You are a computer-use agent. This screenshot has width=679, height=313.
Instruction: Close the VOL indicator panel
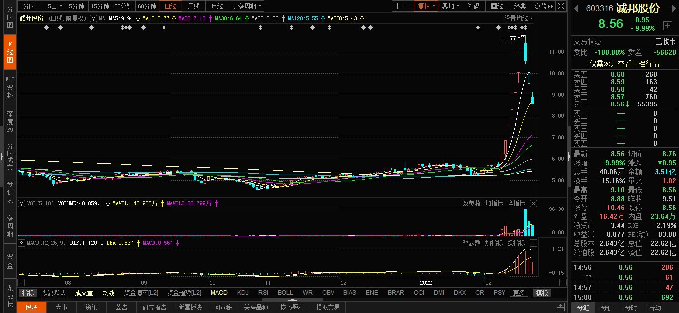coord(533,203)
